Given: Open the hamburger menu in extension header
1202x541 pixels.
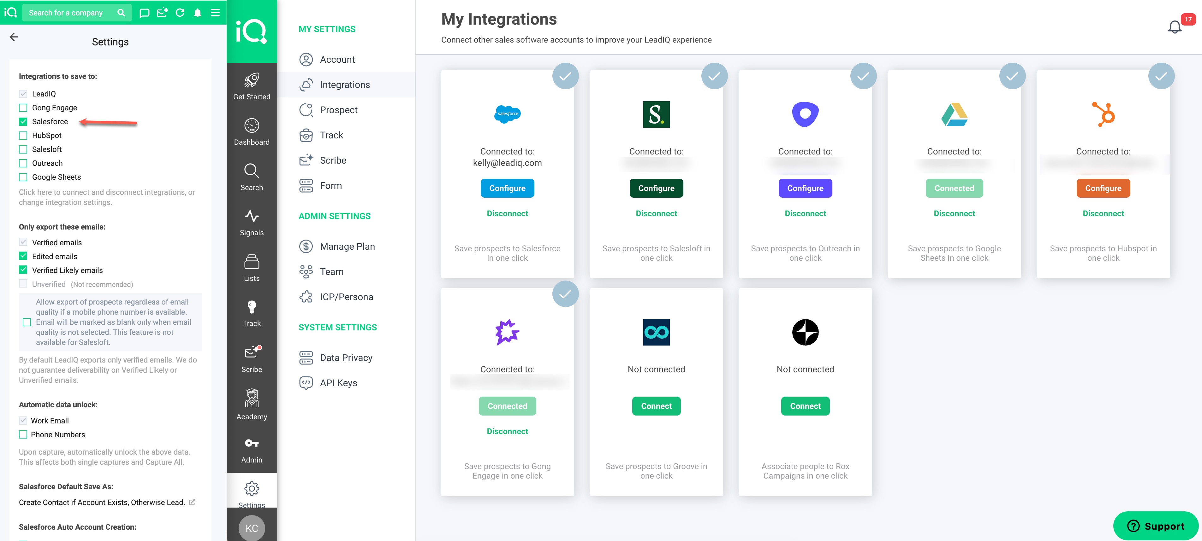Looking at the screenshot, I should click(215, 13).
